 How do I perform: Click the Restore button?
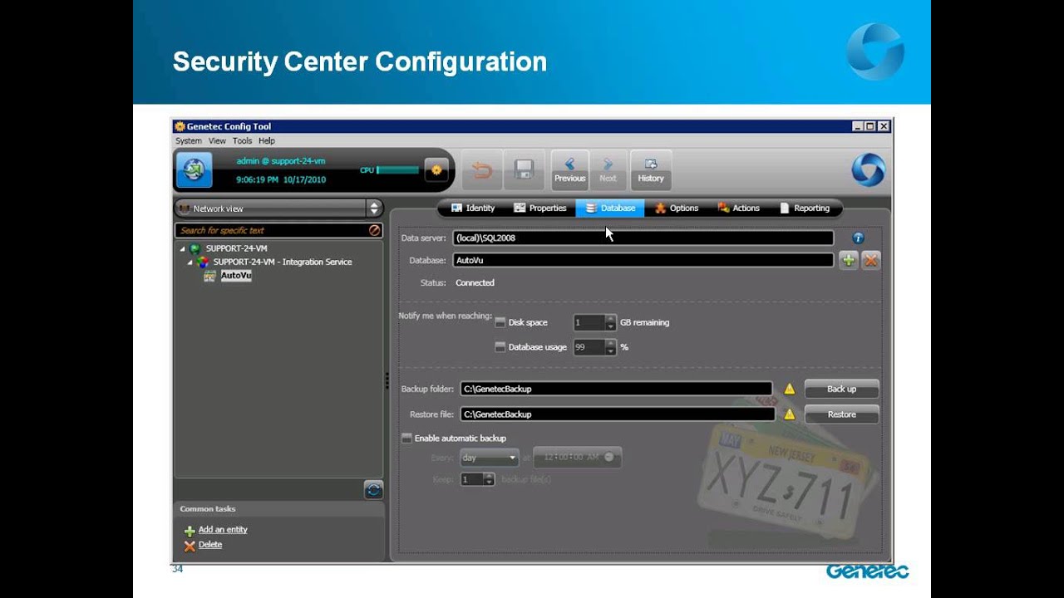pyautogui.click(x=841, y=414)
